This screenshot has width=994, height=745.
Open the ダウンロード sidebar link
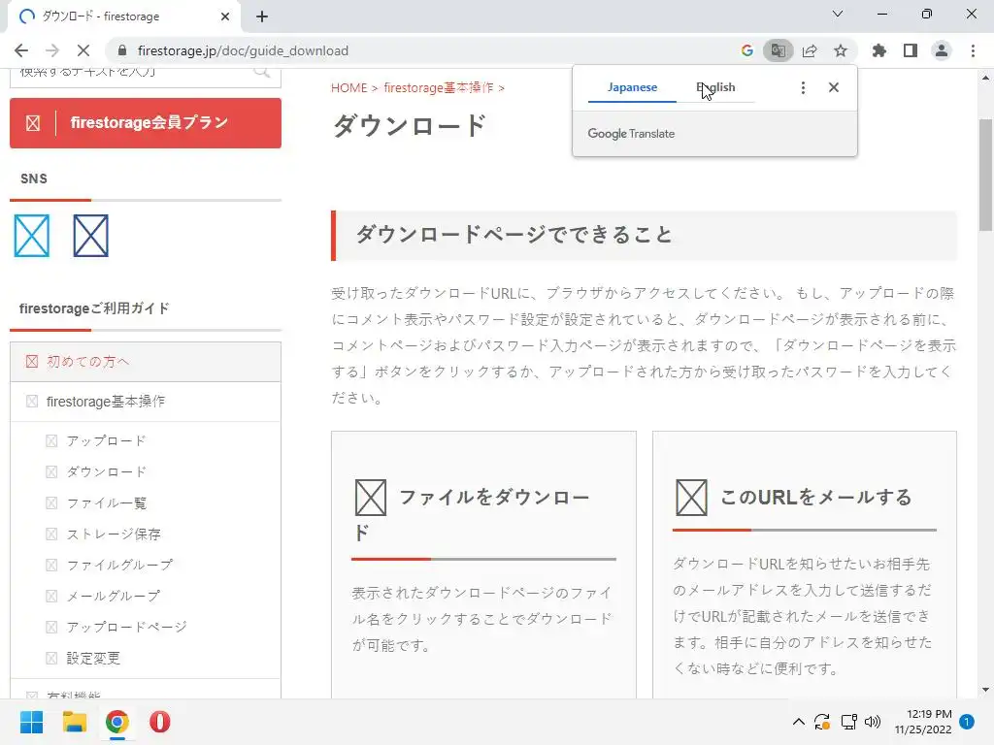tap(107, 472)
